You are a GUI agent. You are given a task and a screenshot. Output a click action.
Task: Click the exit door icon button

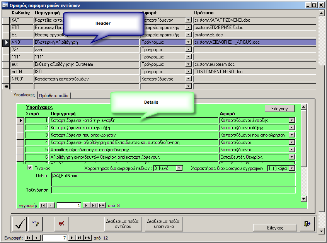pyautogui.click(x=307, y=224)
